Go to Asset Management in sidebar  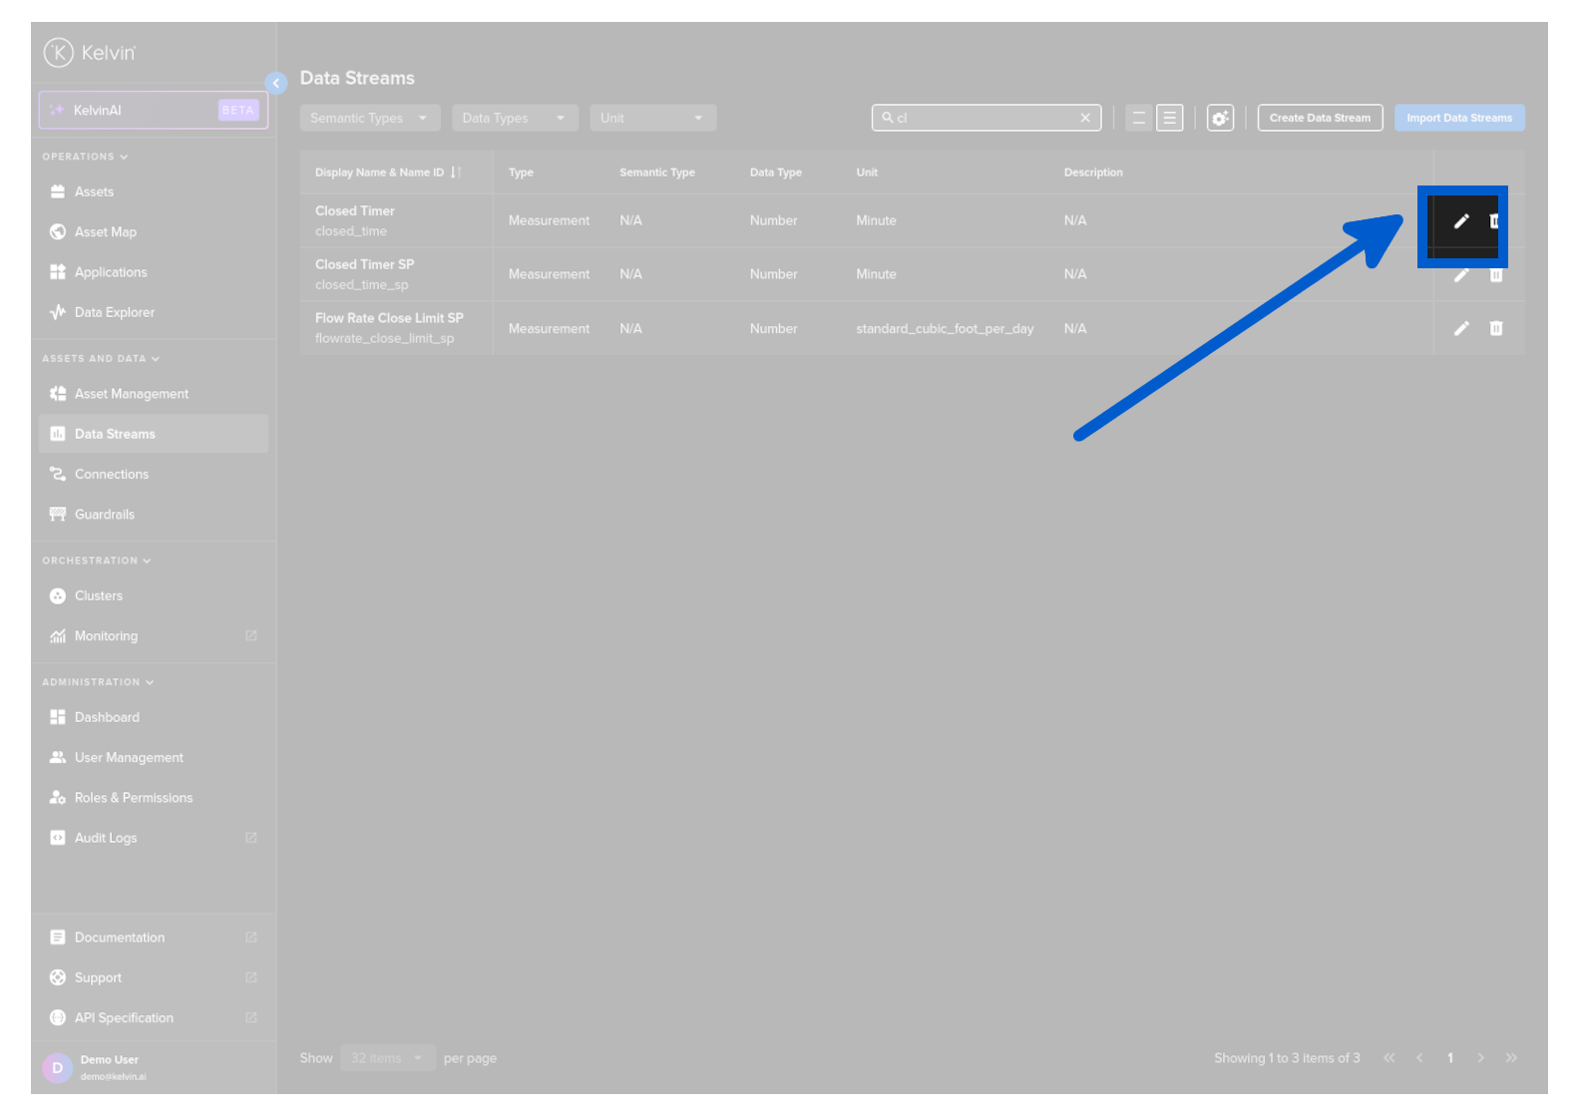(131, 394)
